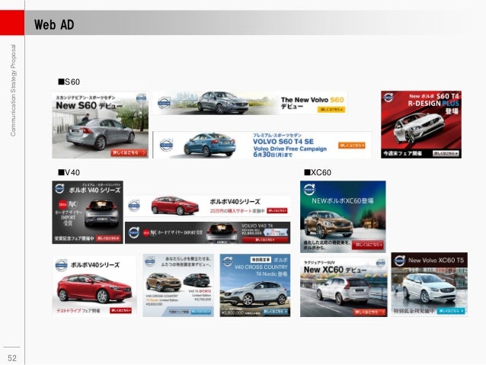Select brown Cross Country car in two-car banner
Screen dimensions: 486x365
(164, 282)
